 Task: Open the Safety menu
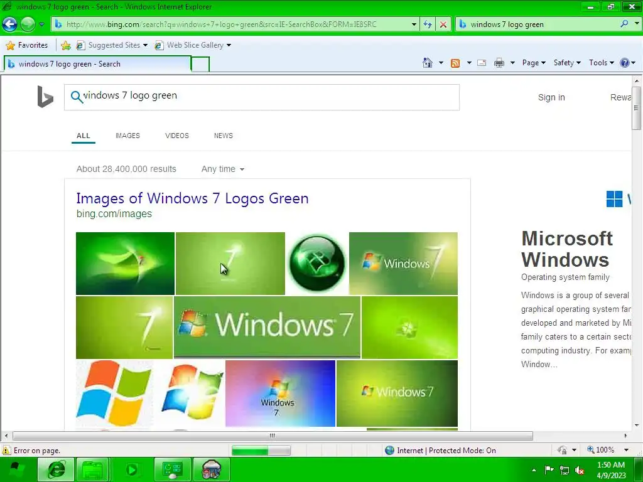click(567, 63)
